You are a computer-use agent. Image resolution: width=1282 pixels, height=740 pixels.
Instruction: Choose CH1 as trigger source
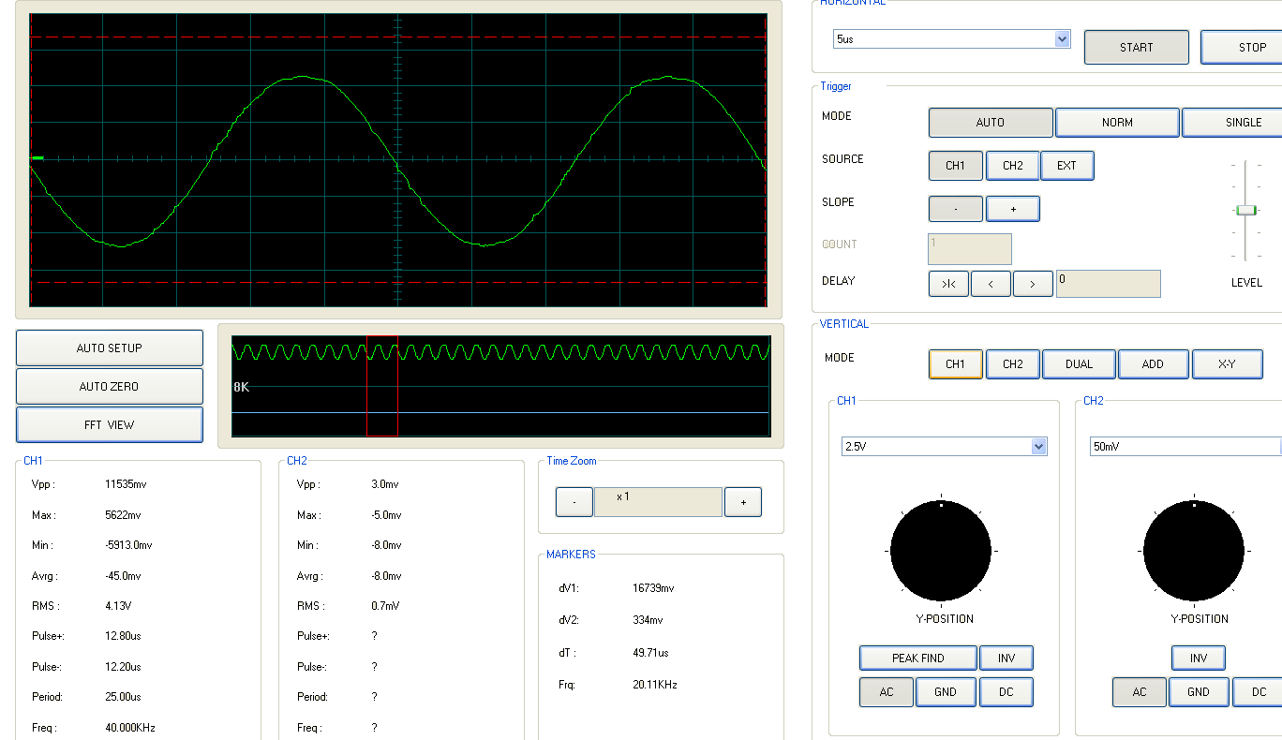tap(956, 166)
